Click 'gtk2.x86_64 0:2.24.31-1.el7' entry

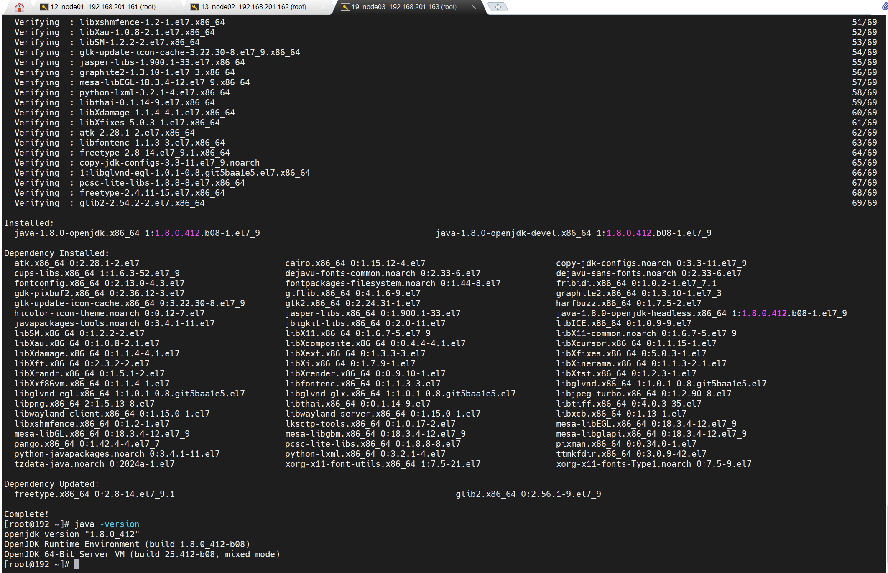[x=353, y=303]
